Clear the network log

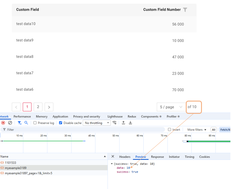coord(10,123)
